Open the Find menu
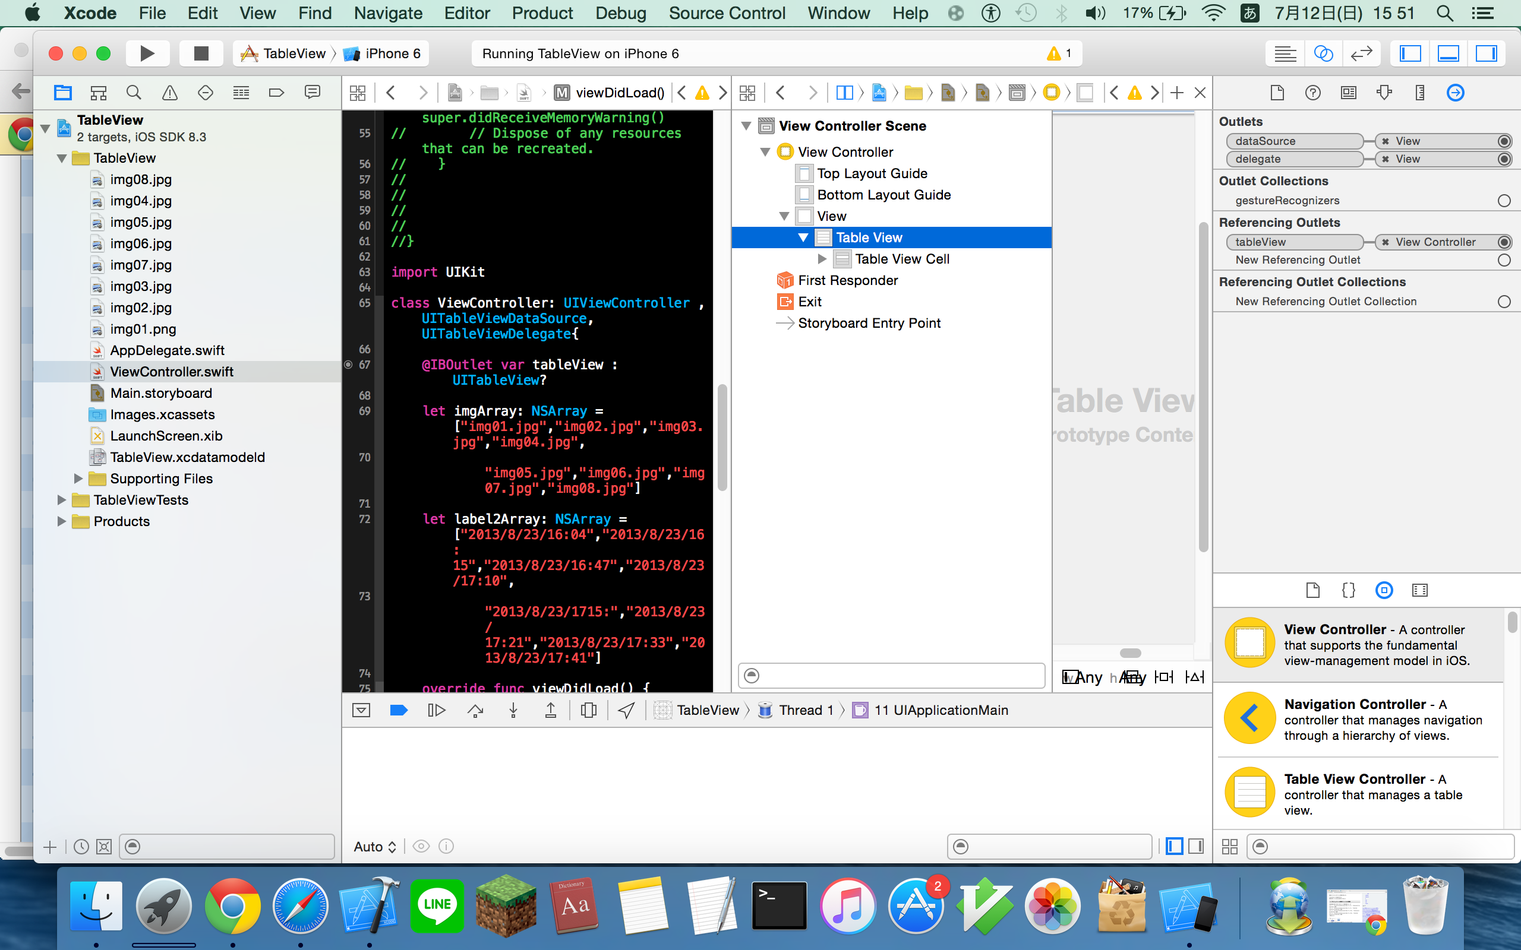The width and height of the screenshot is (1521, 950). (315, 13)
